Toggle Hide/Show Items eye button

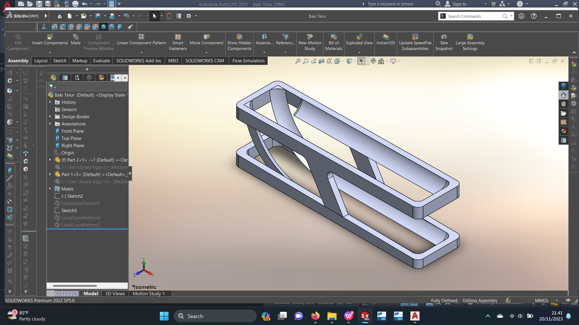tap(361, 61)
